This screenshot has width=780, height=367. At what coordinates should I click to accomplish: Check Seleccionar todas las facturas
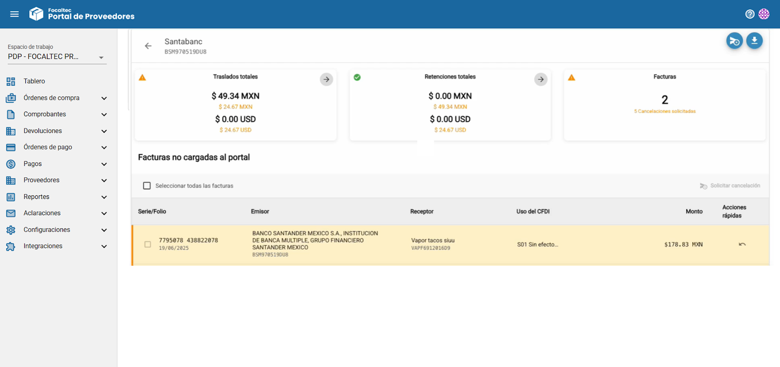147,186
